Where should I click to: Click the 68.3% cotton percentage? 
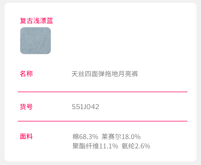pos(89,137)
